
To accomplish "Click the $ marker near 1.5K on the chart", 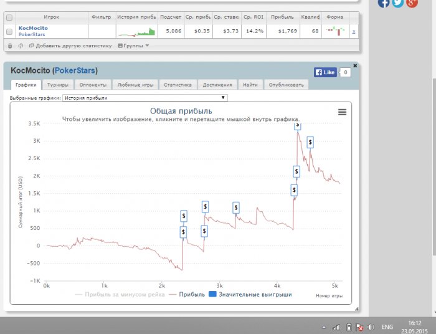I will tap(294, 190).
